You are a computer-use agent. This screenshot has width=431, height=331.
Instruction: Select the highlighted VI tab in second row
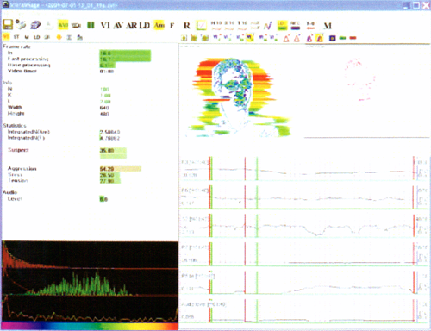pos(6,37)
